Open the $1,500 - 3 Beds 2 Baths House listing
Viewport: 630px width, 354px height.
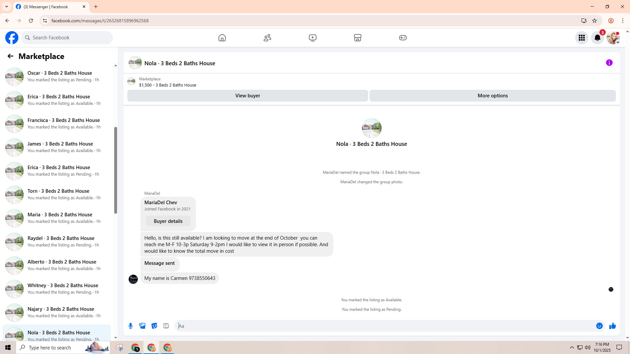167,85
